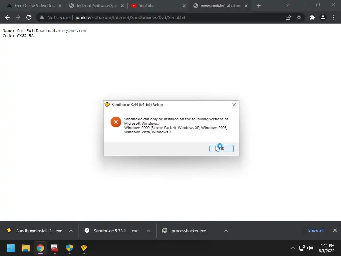Viewport: 341px width, 256px height.
Task: Share this page icon in address bar
Action: (288, 17)
